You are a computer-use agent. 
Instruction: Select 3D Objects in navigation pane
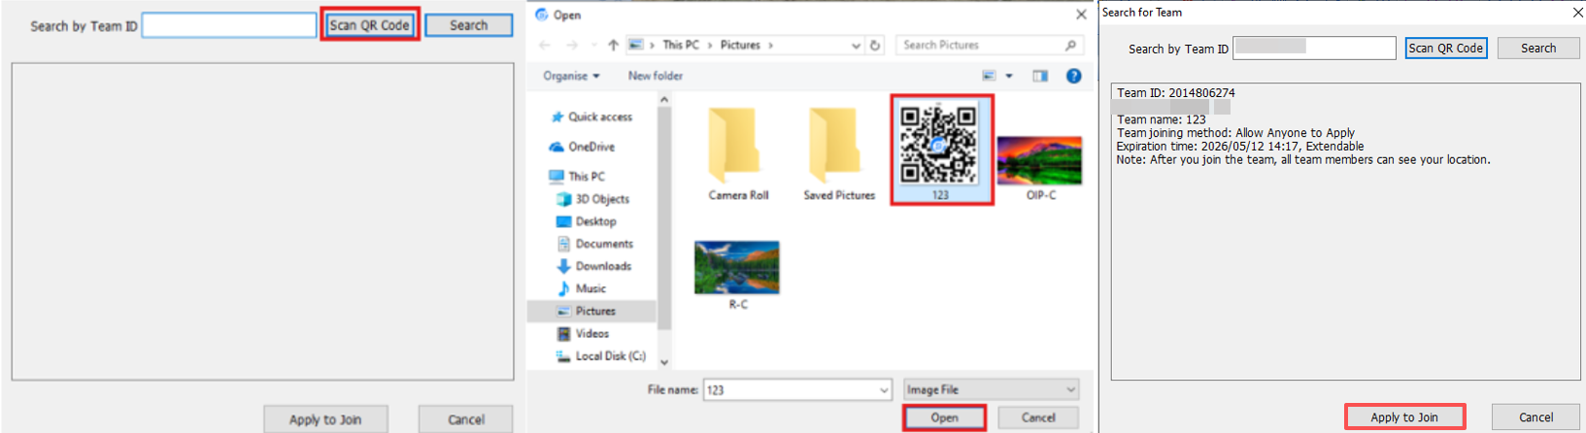tap(593, 198)
